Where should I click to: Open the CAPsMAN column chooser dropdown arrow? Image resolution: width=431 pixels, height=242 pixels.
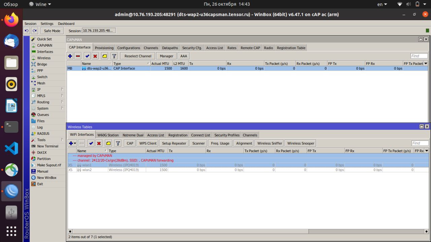tap(426, 64)
